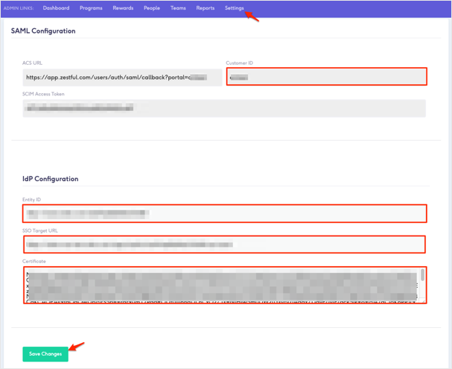Select Settings in the top navigation
The width and height of the screenshot is (452, 369).
[234, 8]
